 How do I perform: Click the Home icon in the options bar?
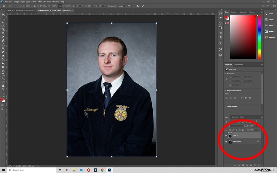click(x=4, y=6)
